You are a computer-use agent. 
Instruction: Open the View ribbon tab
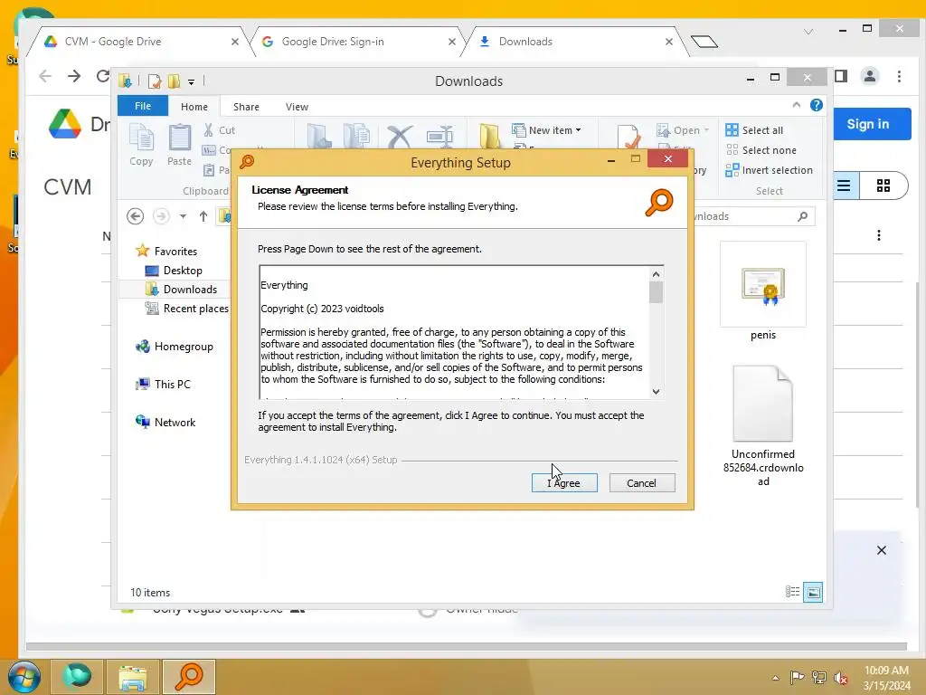(297, 107)
